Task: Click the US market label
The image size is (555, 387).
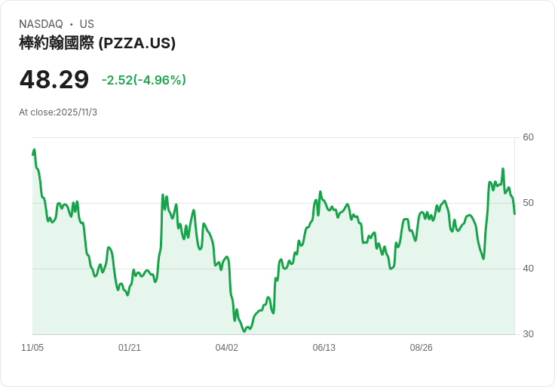Action: [87, 24]
